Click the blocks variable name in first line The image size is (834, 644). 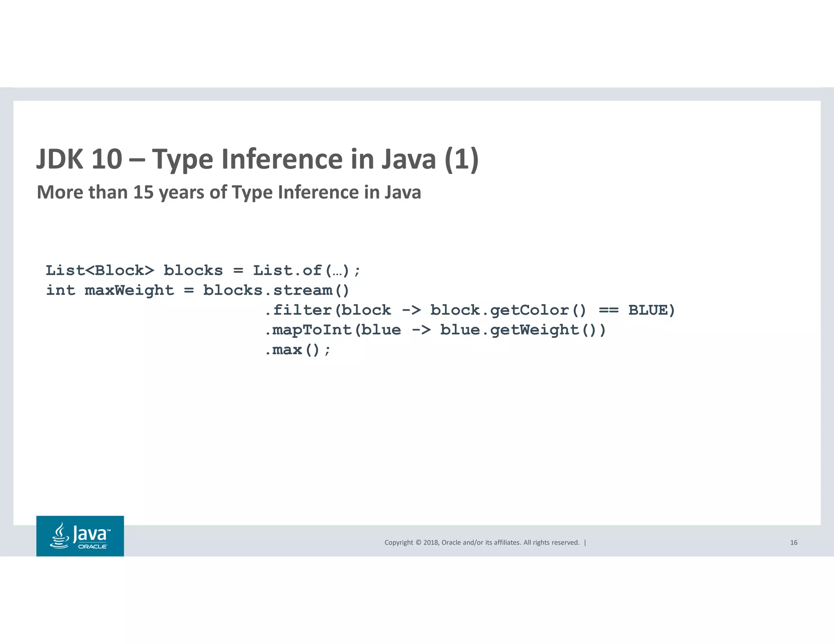pyautogui.click(x=193, y=271)
